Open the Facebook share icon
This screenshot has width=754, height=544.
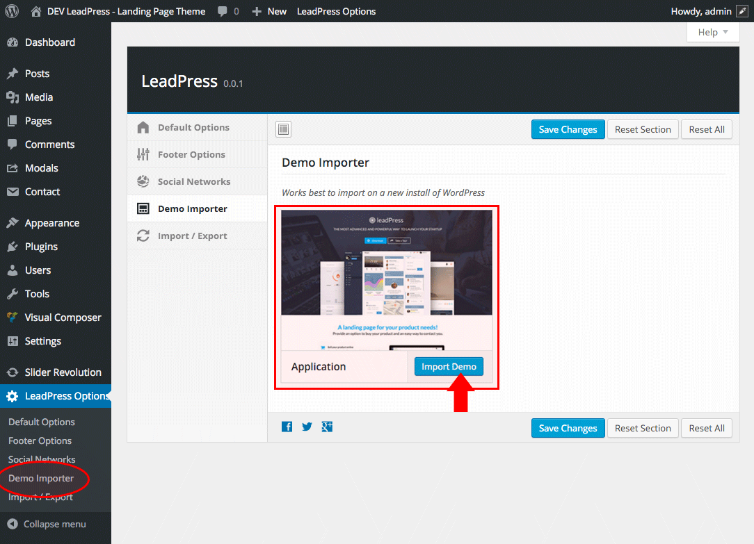(x=287, y=427)
